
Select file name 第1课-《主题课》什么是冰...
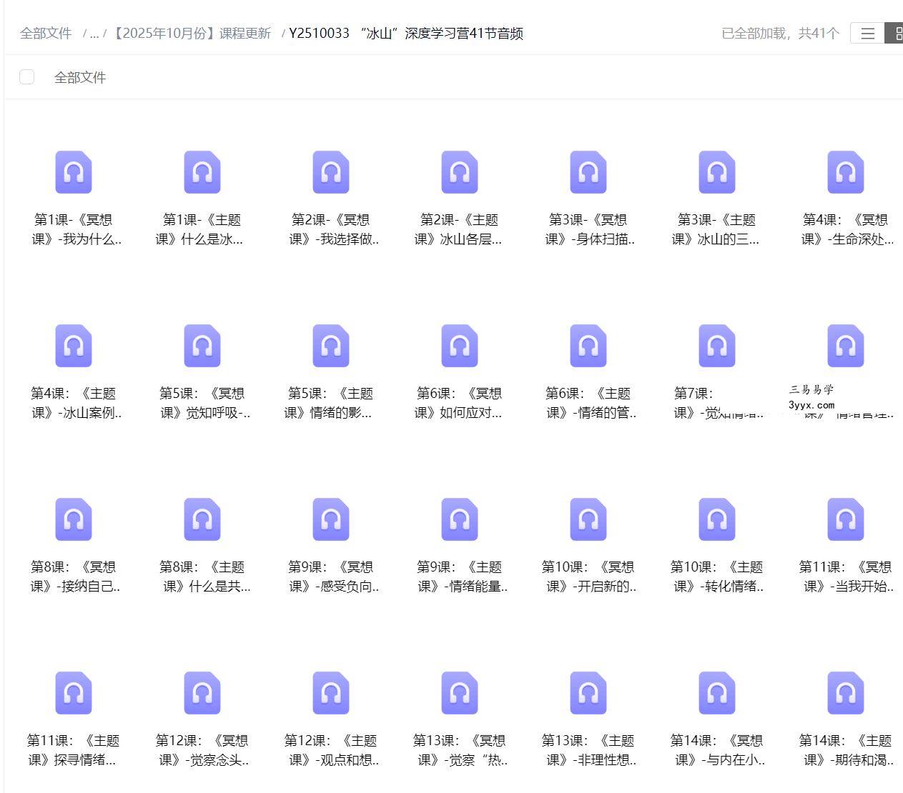tap(201, 229)
